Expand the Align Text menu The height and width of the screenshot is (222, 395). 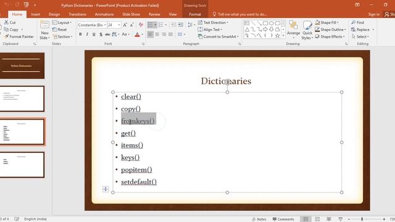(210, 30)
